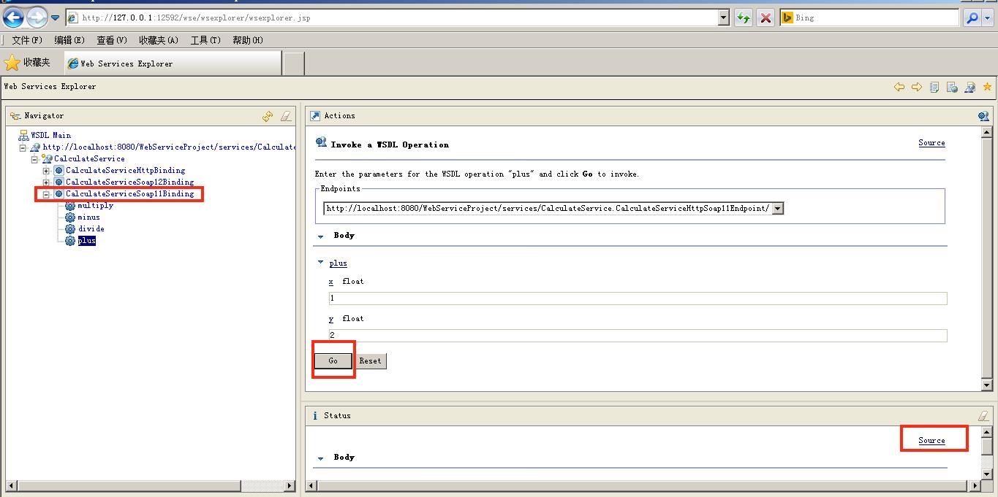This screenshot has height=497, width=998.
Task: Expand the CalculateServiceHttpBinding tree node
Action: [46, 171]
